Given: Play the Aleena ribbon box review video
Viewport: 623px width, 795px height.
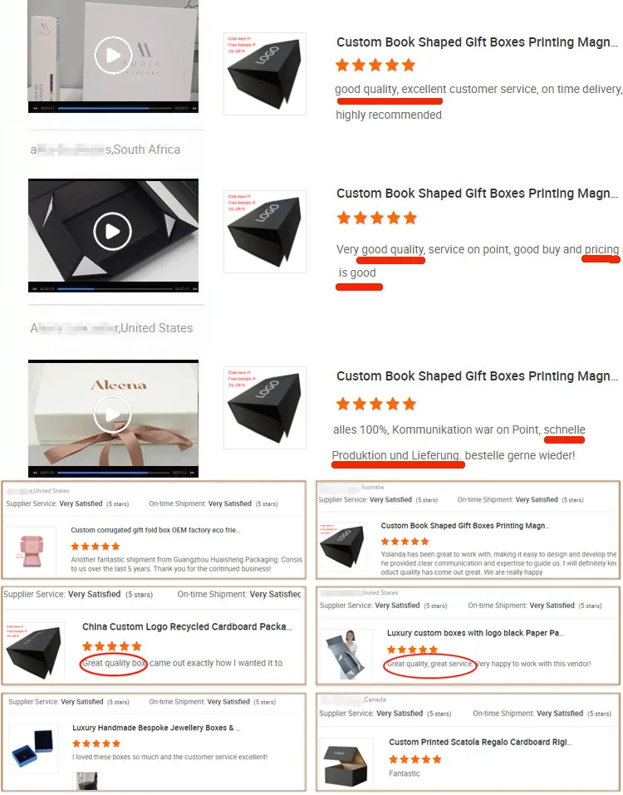Looking at the screenshot, I should tap(112, 415).
